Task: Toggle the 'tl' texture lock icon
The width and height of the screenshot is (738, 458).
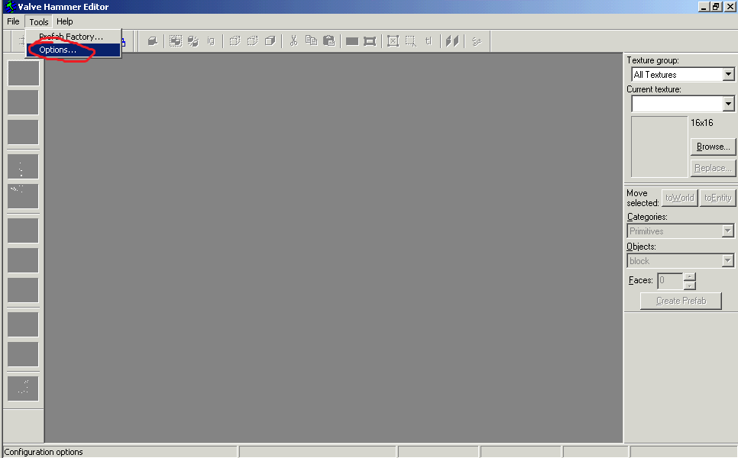Action: click(x=429, y=41)
